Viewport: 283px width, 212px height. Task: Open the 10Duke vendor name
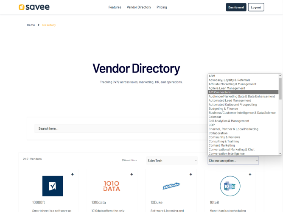[157, 202]
